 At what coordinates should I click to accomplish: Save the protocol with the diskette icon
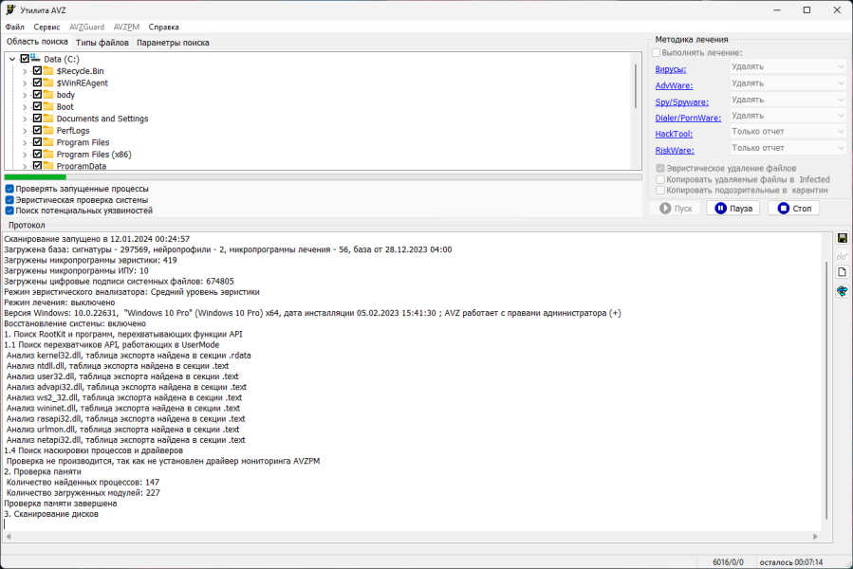[843, 238]
